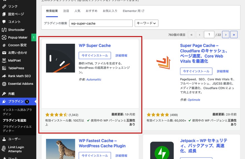Click the MailPoet M icon
The height and width of the screenshot is (159, 245).
tap(4, 60)
